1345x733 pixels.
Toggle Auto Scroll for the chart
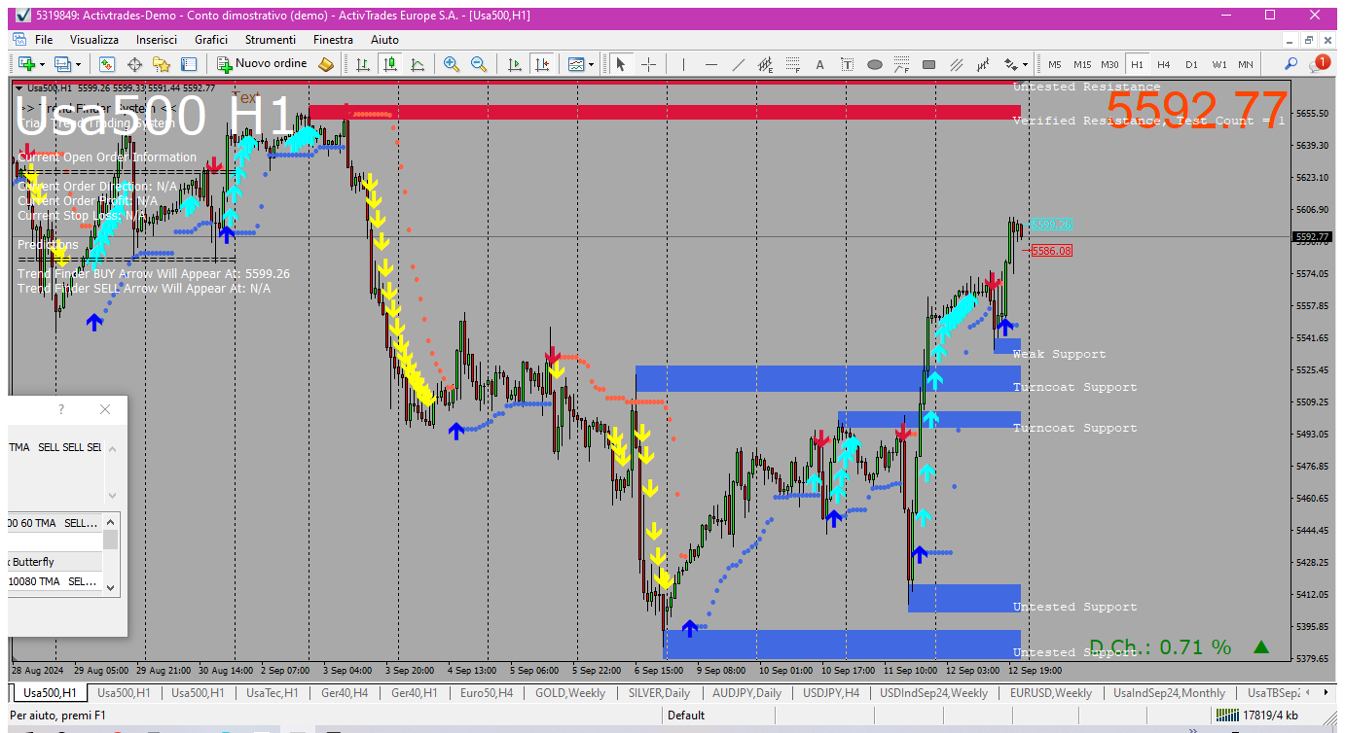pos(515,64)
